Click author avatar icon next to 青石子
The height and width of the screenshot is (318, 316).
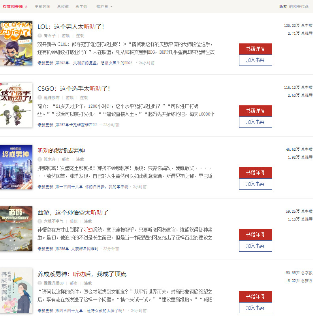coord(39,36)
